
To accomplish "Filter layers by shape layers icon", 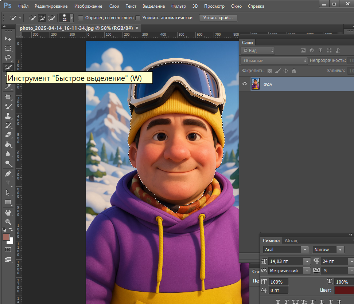I will click(x=330, y=51).
